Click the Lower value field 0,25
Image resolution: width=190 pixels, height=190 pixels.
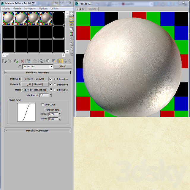click(53, 119)
